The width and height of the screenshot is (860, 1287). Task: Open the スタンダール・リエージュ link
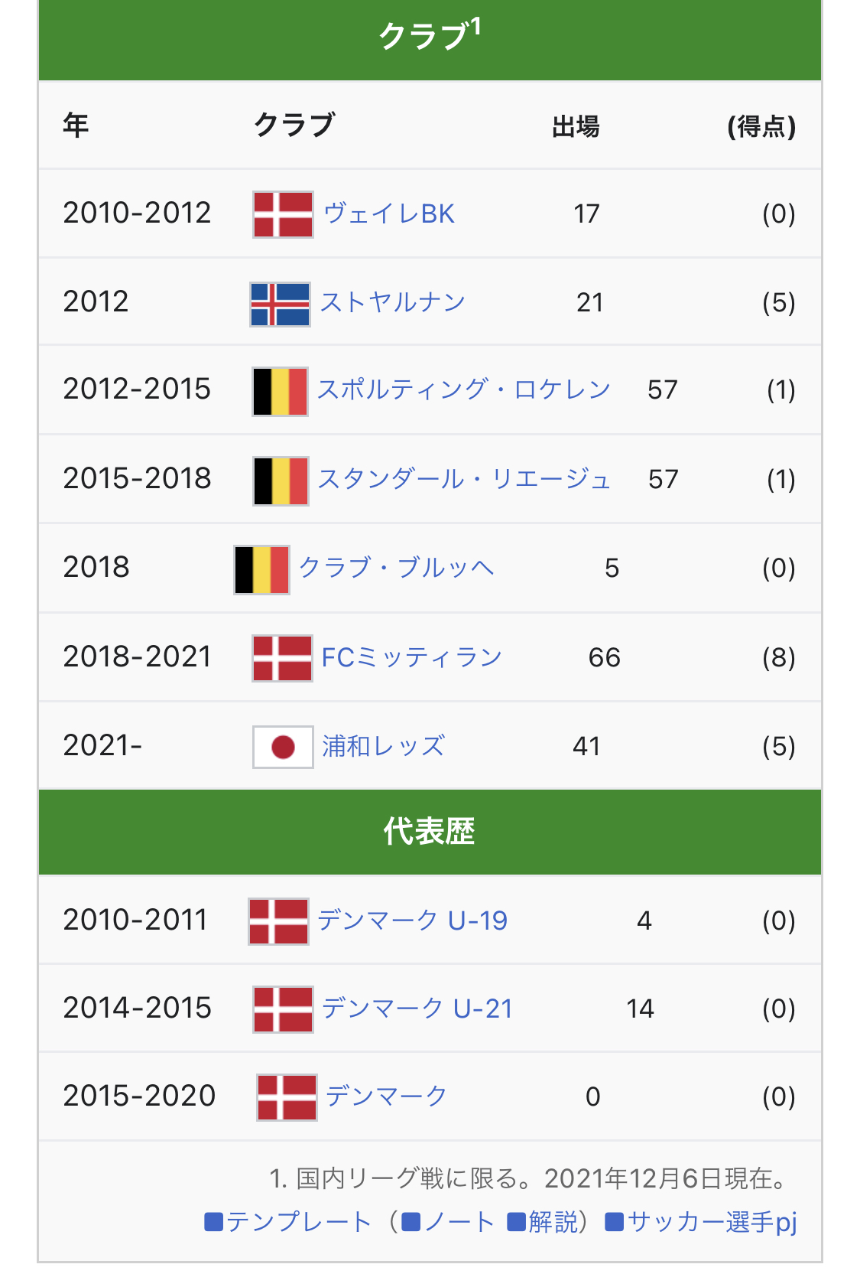click(x=463, y=479)
